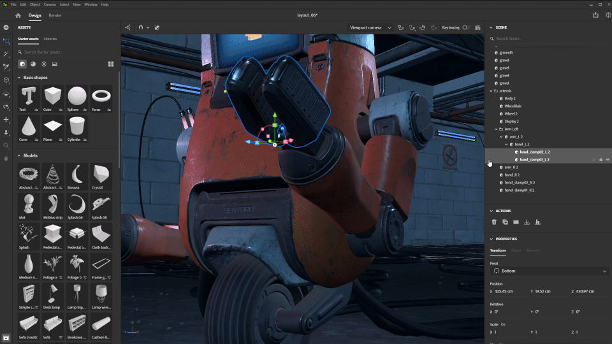Click the Group folder icon in Actions
The height and width of the screenshot is (344, 612).
[x=516, y=222]
